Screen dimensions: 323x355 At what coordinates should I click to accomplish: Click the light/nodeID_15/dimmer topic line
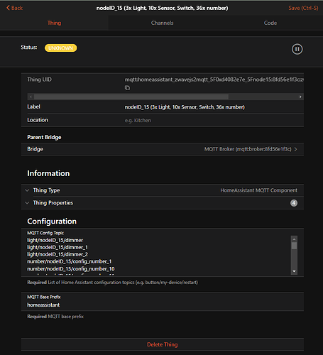[55, 240]
